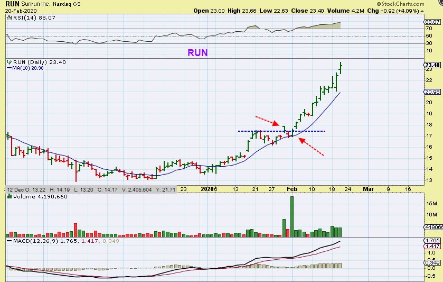Click the Mar label on date axis

368,189
